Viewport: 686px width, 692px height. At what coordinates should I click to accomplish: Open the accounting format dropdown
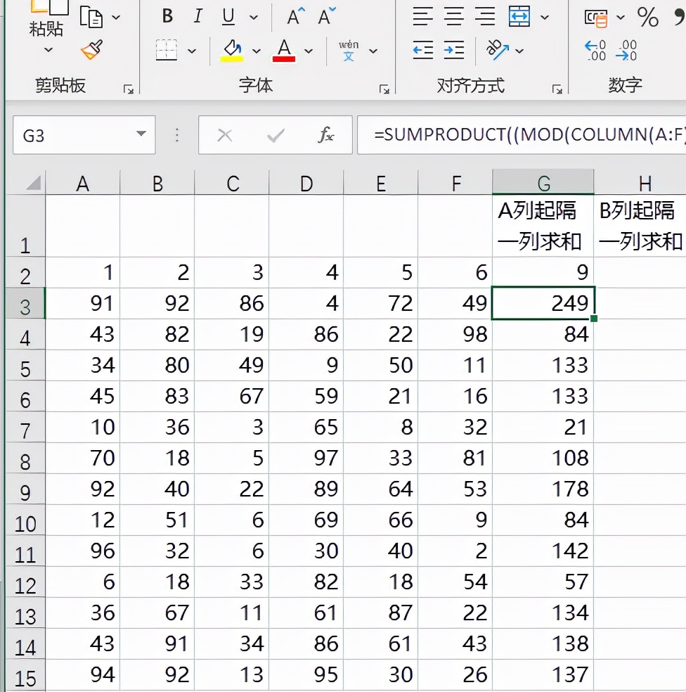point(621,18)
